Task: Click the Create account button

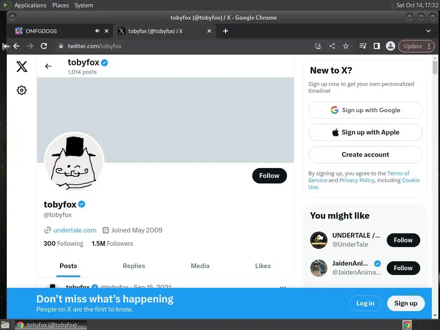Action: [365, 155]
